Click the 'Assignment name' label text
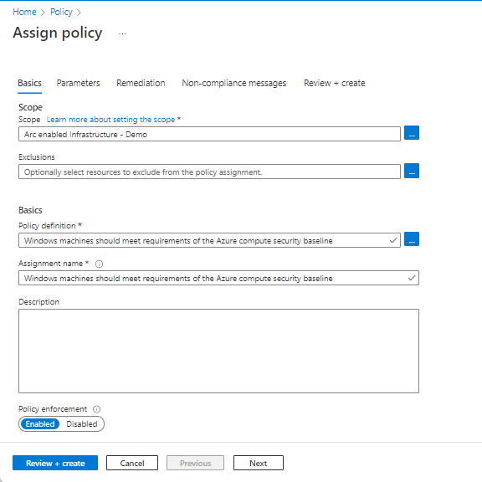The image size is (482, 482). (50, 264)
